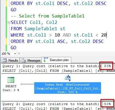Click the arrow connecting SELECT and Index Seek

(x=27, y=84)
